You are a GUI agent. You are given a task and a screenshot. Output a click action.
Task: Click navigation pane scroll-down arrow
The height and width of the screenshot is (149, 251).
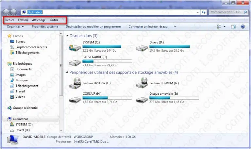[61, 130]
